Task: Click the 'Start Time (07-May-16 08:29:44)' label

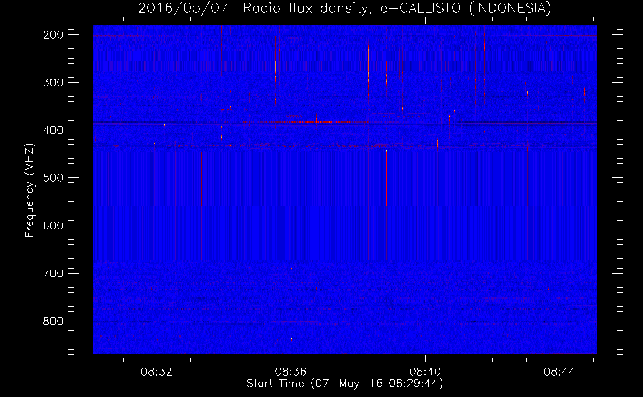Action: (345, 384)
